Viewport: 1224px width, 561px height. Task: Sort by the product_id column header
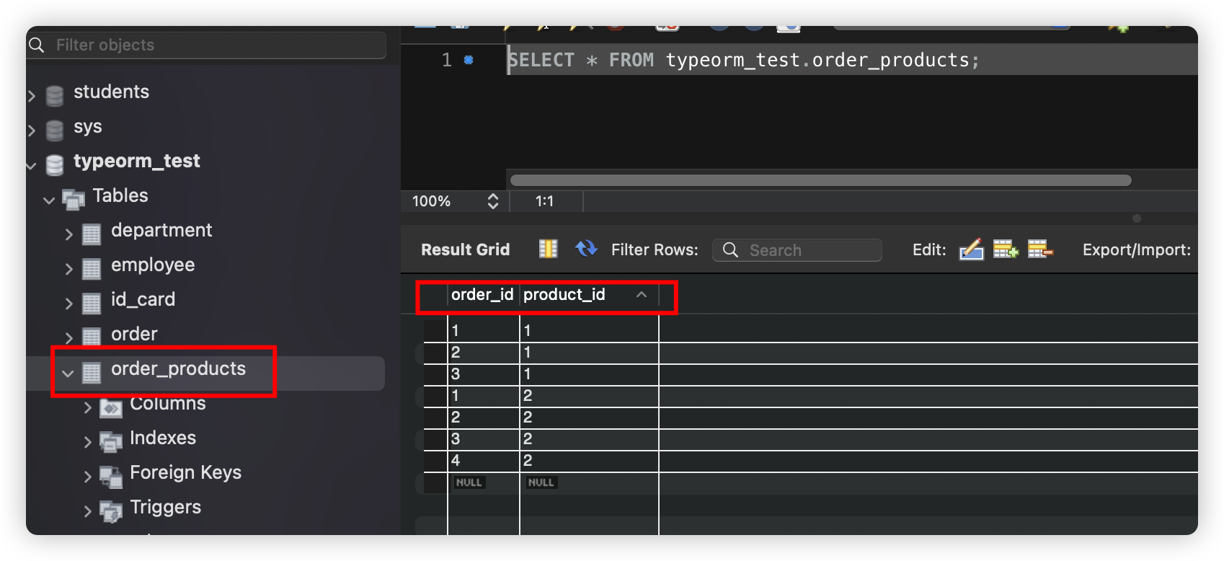coord(564,295)
